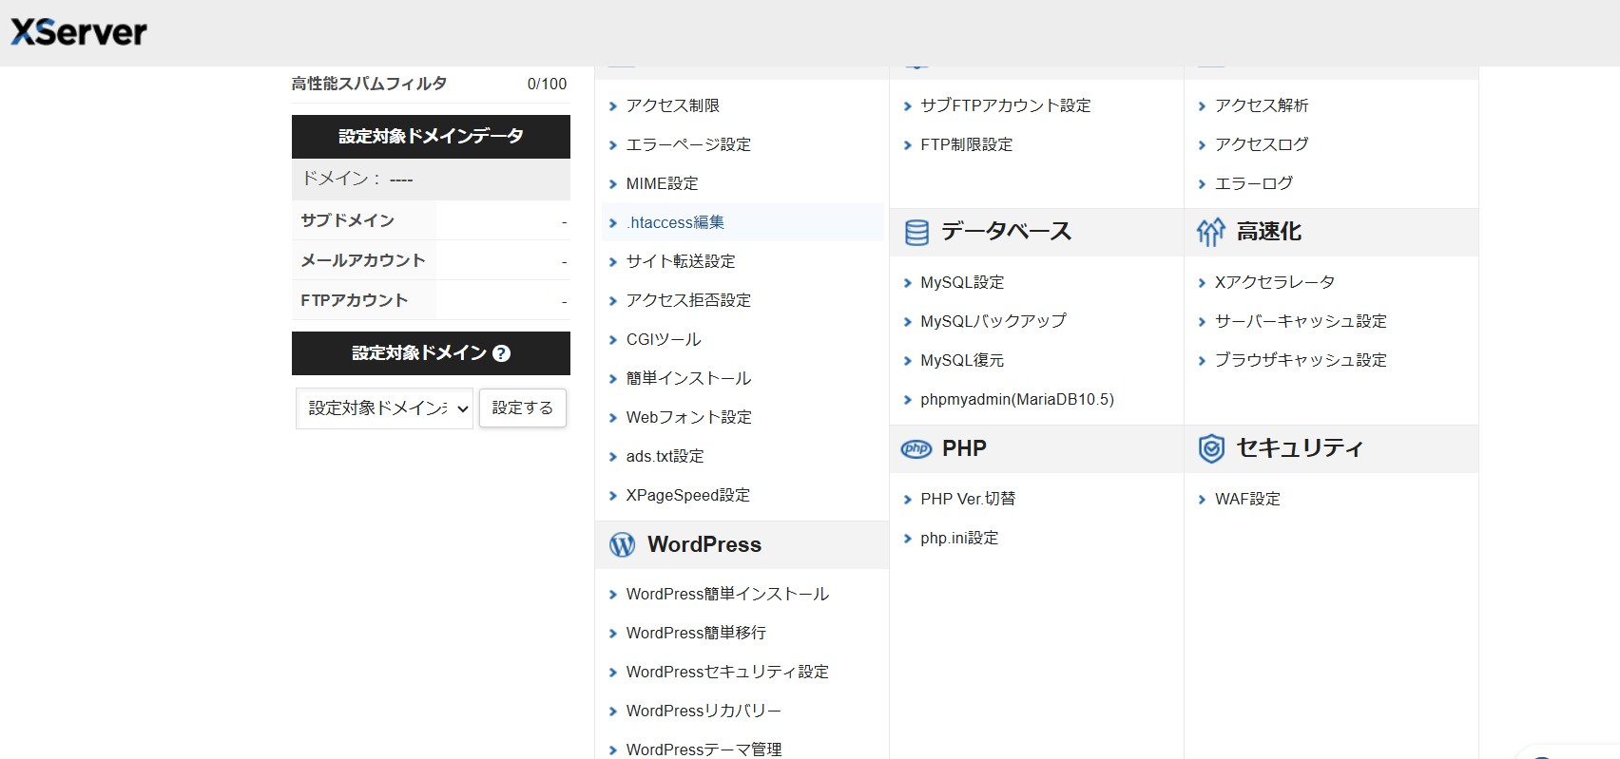Click the セキュリティ section heading
Screen dimensions: 1620x759
click(x=1300, y=448)
